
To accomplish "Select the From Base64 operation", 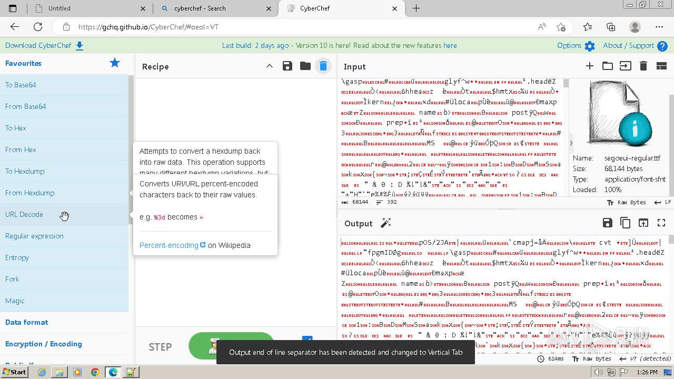I will pos(64,106).
